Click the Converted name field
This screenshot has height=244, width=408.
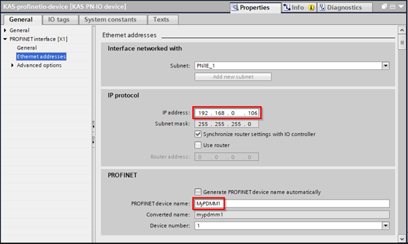[292, 215]
